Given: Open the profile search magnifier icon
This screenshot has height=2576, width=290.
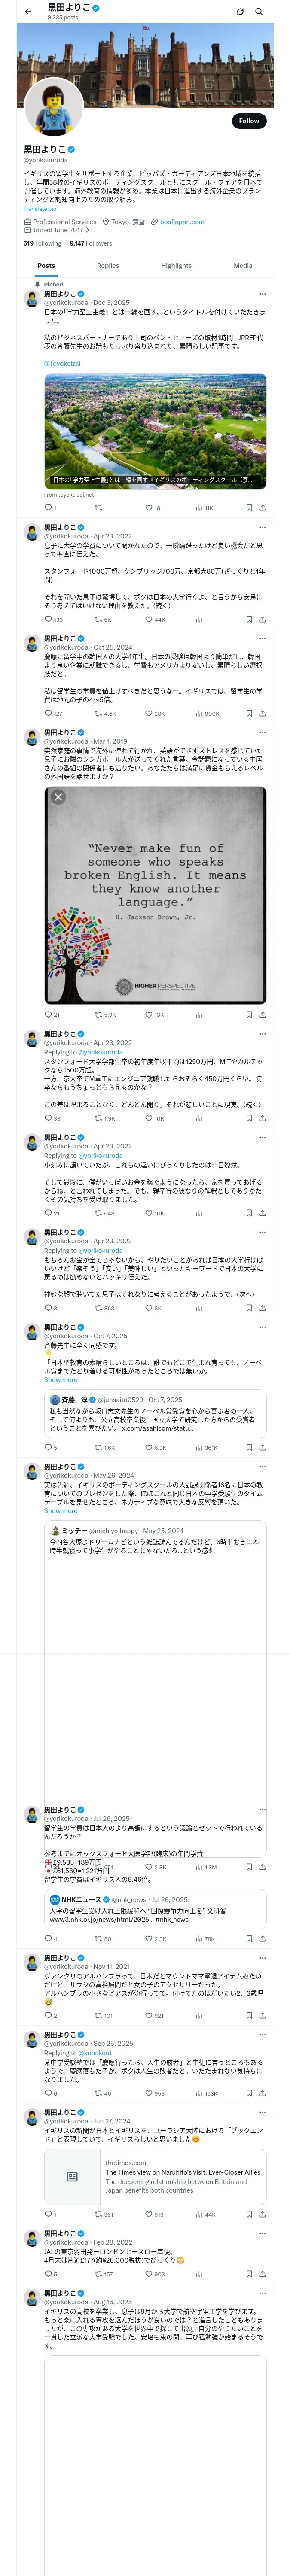Looking at the screenshot, I should [259, 11].
